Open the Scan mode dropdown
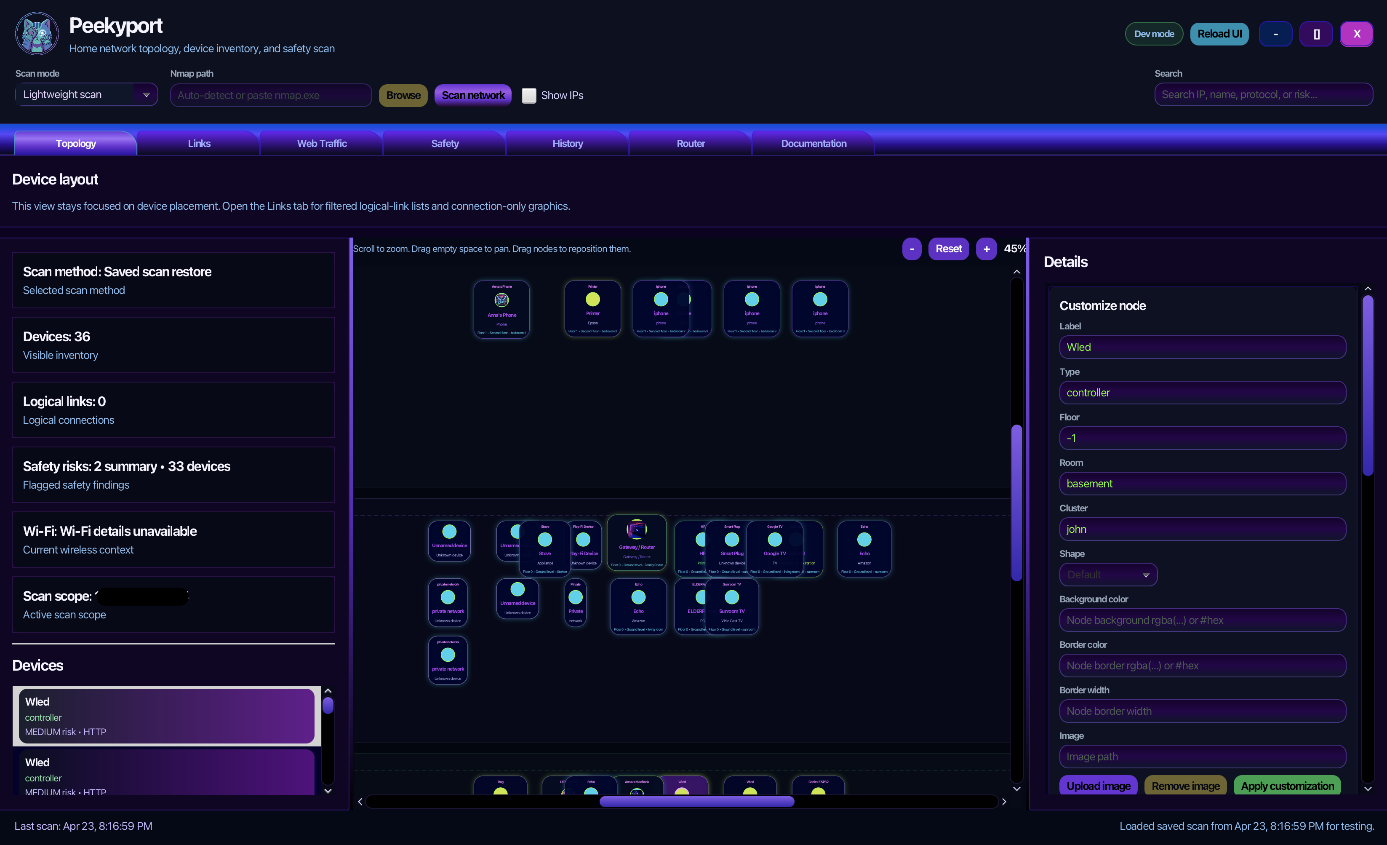Viewport: 1387px width, 845px height. (87, 95)
